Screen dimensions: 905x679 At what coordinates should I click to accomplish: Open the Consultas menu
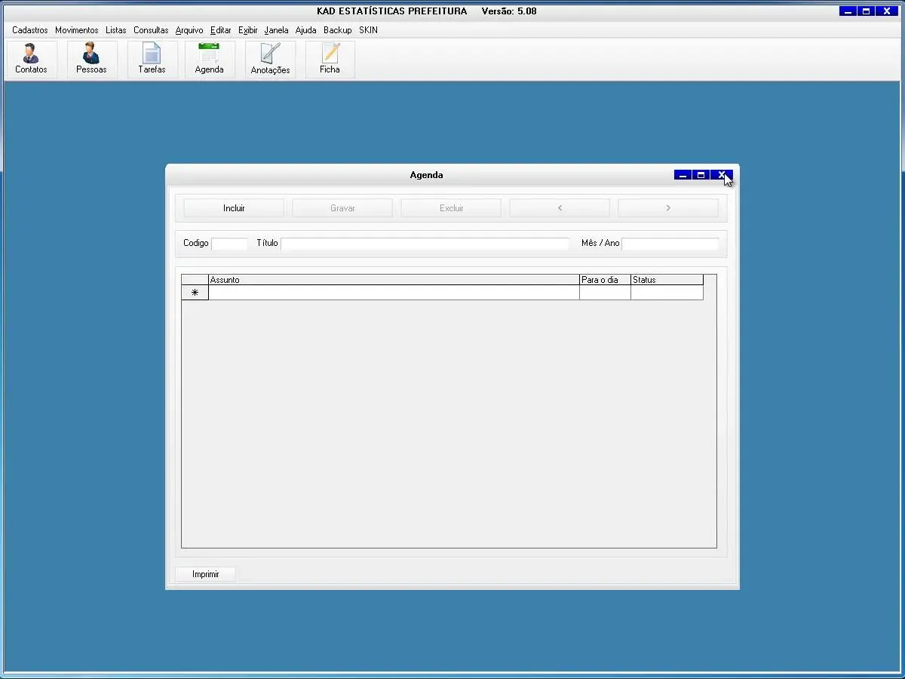tap(151, 30)
